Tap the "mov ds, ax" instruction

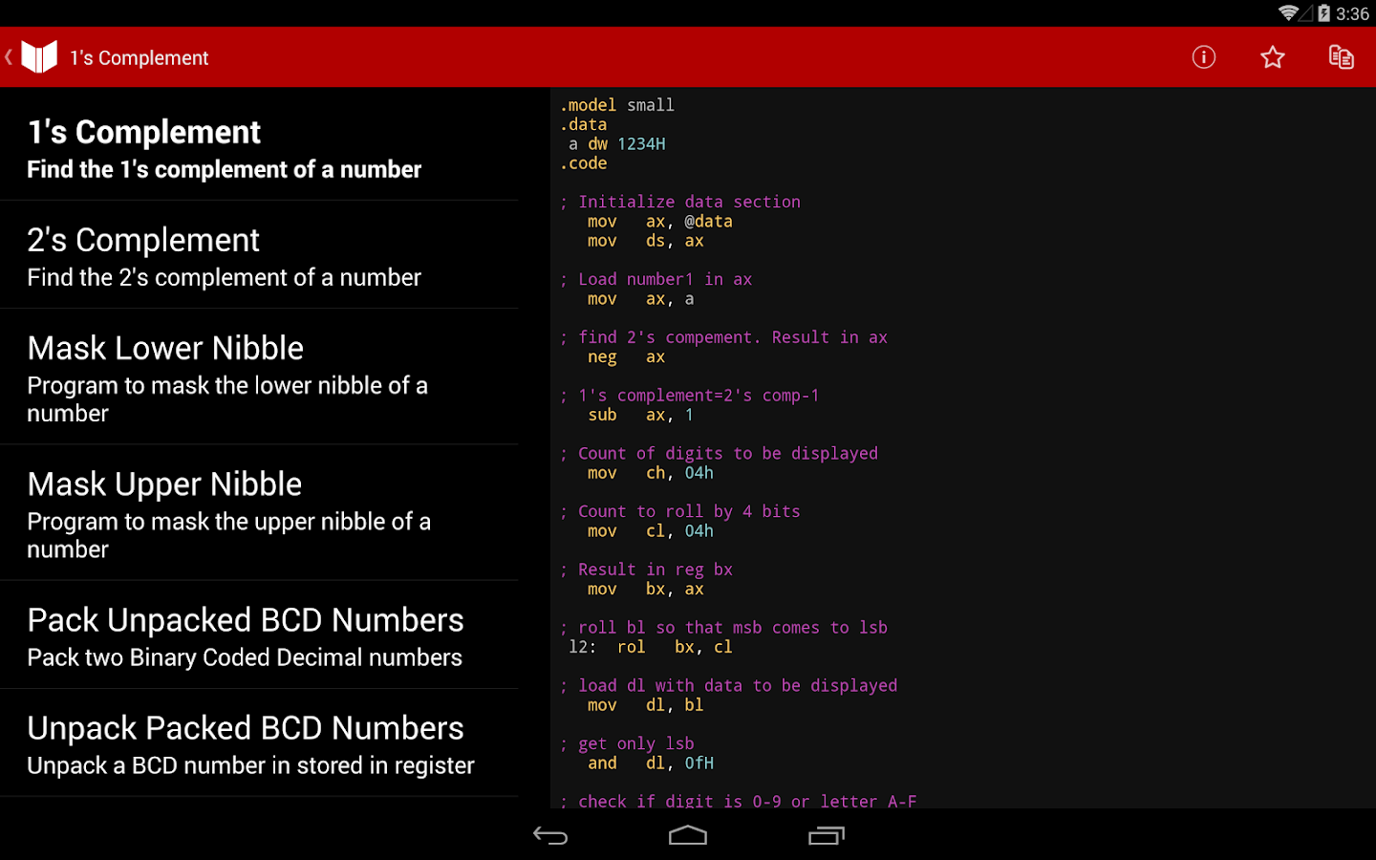(646, 241)
